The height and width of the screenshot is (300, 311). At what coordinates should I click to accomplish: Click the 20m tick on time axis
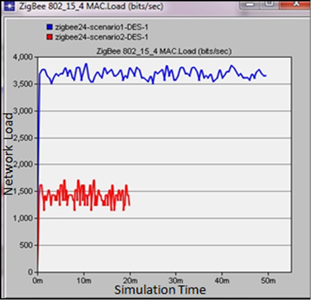(x=130, y=280)
